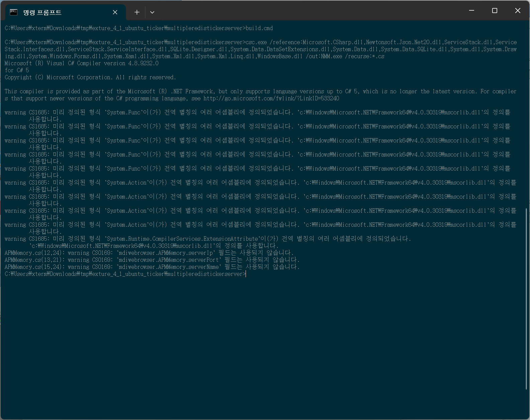Click the go.microsoft.com fwlink URL
The width and height of the screenshot is (530, 420).
(x=271, y=98)
